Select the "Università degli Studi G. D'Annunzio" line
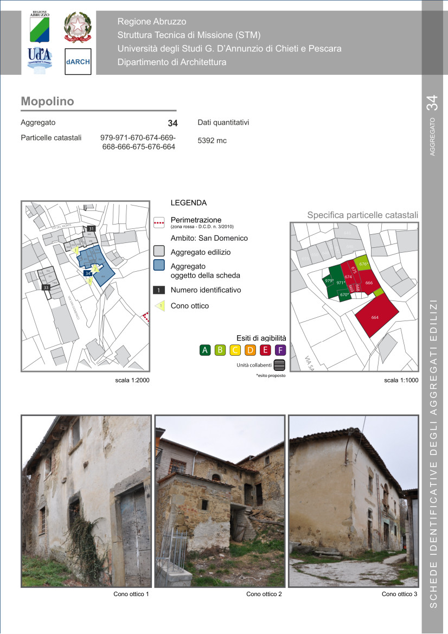This screenshot has height=634, width=448. pos(229,48)
